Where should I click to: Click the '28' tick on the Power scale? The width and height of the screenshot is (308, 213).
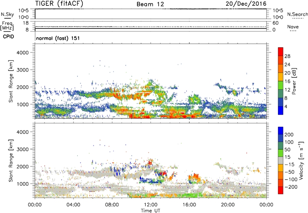[x=287, y=56]
